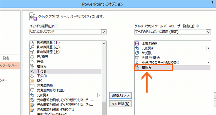Click the quick access toolbar header icon
The height and width of the screenshot is (115, 216).
33,17
